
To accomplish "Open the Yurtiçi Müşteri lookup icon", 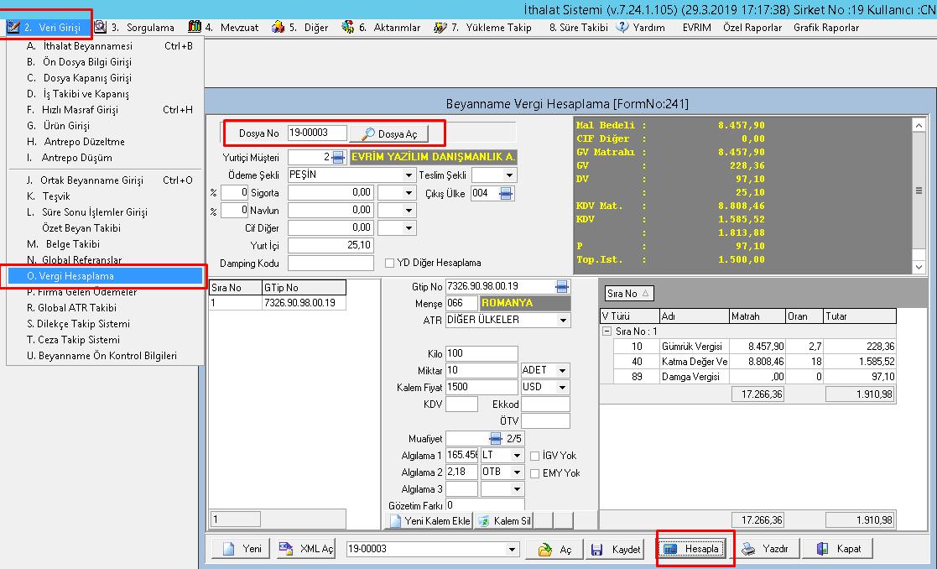I will tap(338, 157).
